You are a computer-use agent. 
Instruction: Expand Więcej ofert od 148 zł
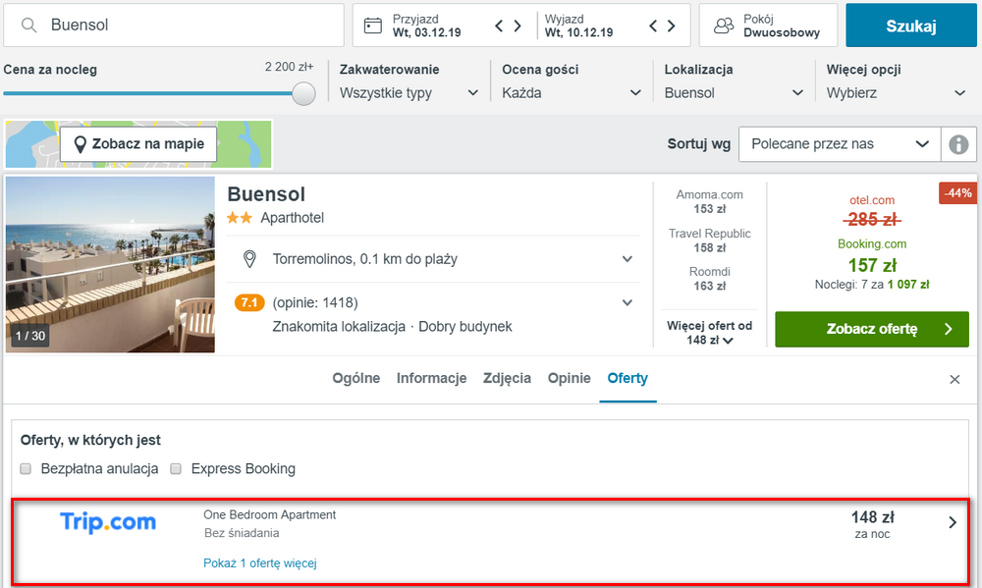click(x=710, y=333)
